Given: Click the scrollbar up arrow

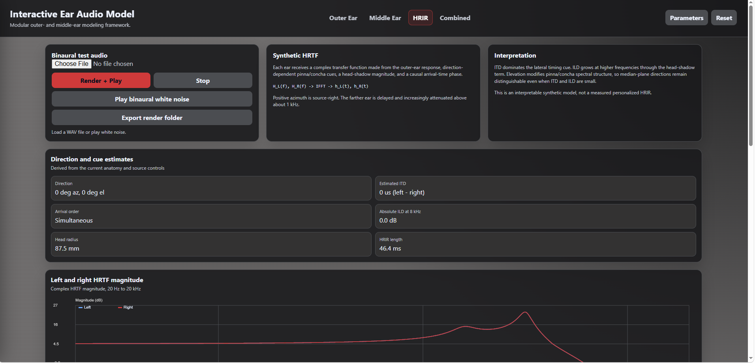Looking at the screenshot, I should 751,3.
